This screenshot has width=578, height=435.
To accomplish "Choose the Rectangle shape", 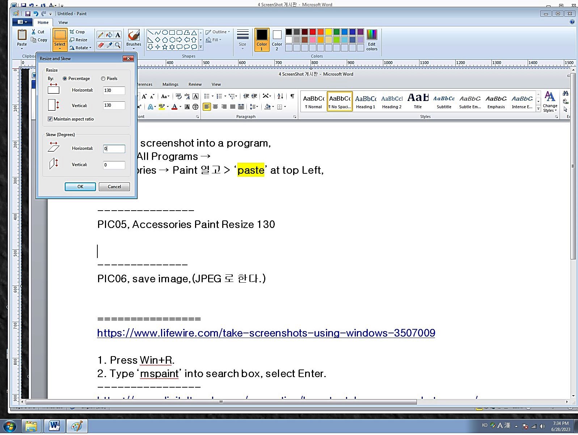I will pyautogui.click(x=172, y=33).
